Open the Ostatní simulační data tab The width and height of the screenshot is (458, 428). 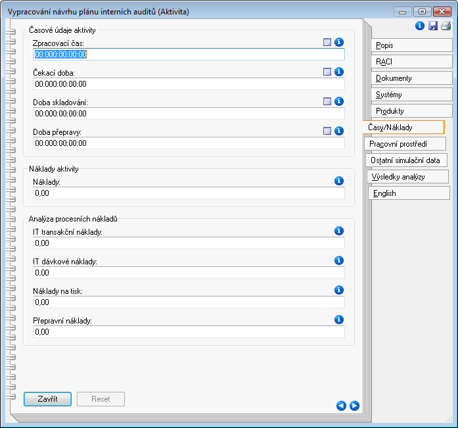click(407, 160)
